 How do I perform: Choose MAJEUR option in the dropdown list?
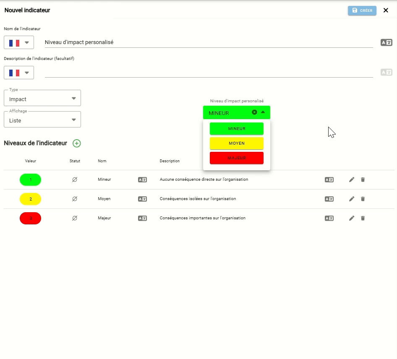pyautogui.click(x=237, y=158)
